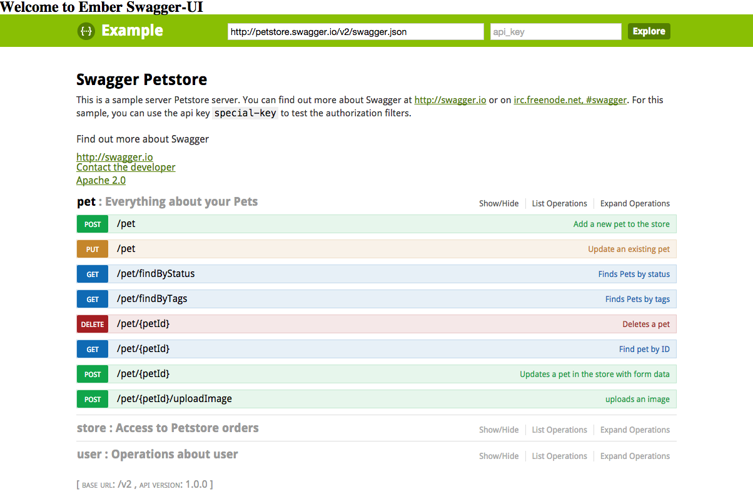Click the DELETE method badge
Viewport: 753px width, 494px height.
(x=93, y=324)
